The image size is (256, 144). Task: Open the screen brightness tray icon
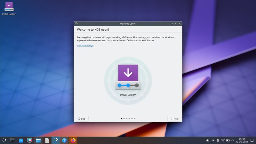point(213,140)
